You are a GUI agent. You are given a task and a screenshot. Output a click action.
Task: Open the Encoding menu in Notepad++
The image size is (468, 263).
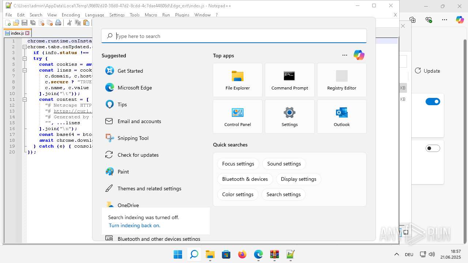(71, 15)
